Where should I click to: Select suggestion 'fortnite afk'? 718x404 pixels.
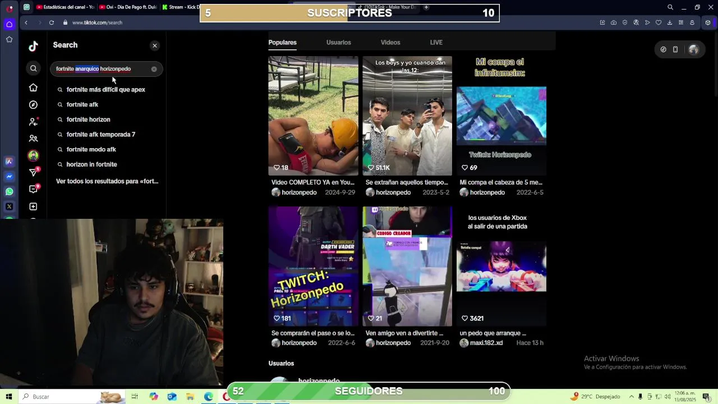[x=82, y=104]
